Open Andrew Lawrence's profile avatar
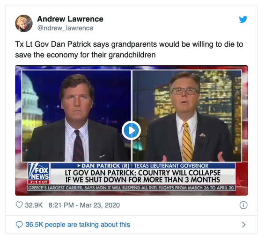 pos(24,23)
